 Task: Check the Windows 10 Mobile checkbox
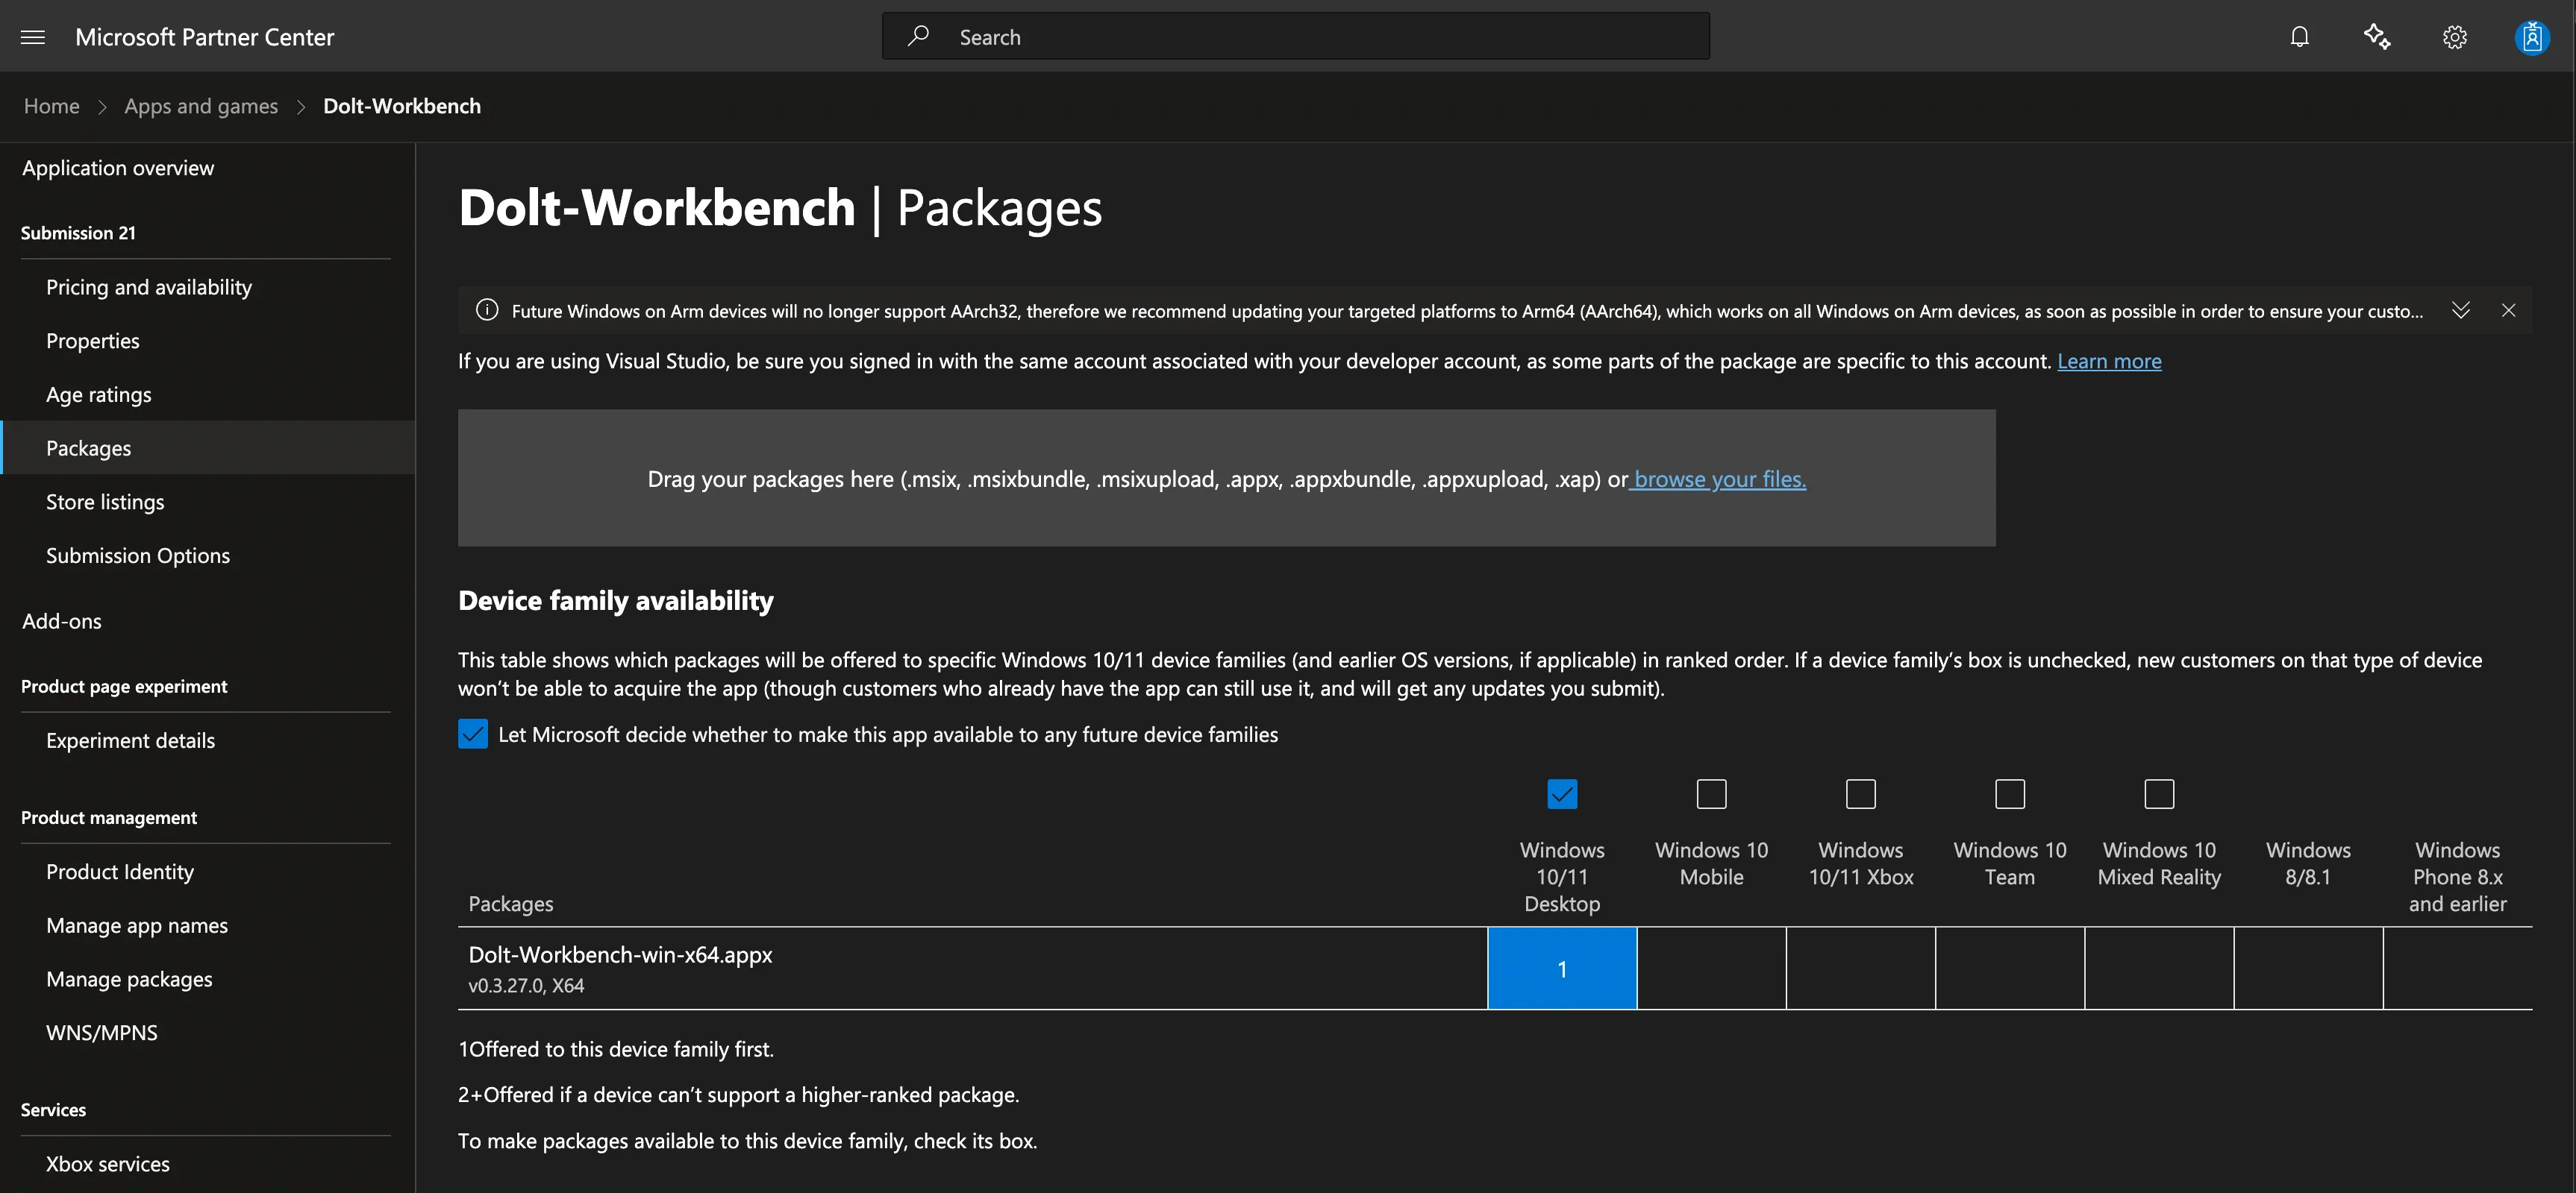1711,793
